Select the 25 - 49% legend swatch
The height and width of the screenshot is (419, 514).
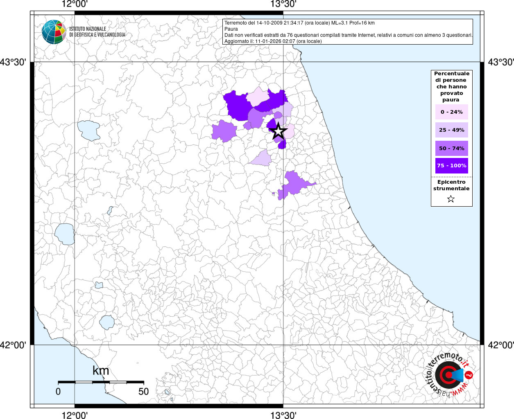coord(451,130)
